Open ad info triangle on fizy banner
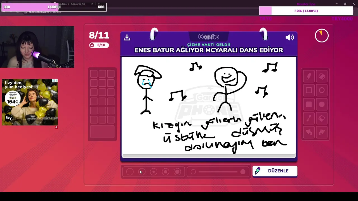358x201 pixels. [x=53, y=81]
